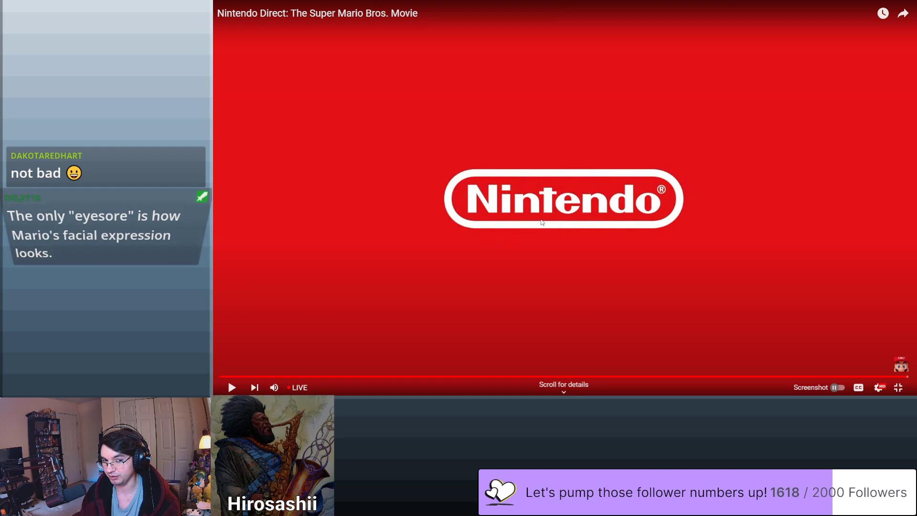Expand Scroll for details chevron

pos(564,392)
